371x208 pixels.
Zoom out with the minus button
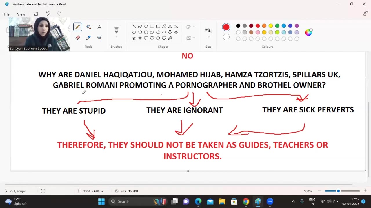319,191
